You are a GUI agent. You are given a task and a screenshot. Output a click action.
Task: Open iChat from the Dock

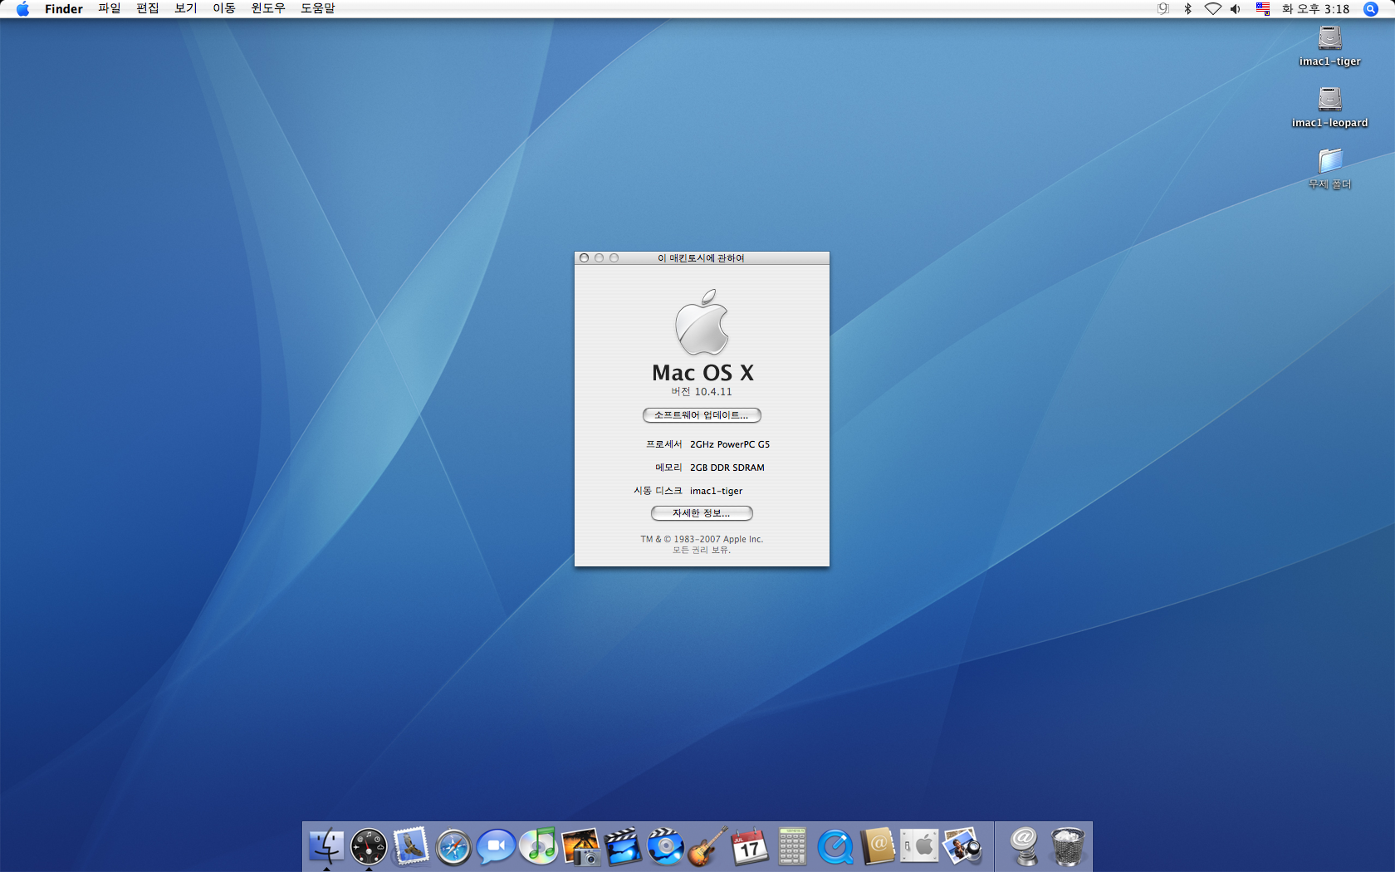click(x=496, y=847)
